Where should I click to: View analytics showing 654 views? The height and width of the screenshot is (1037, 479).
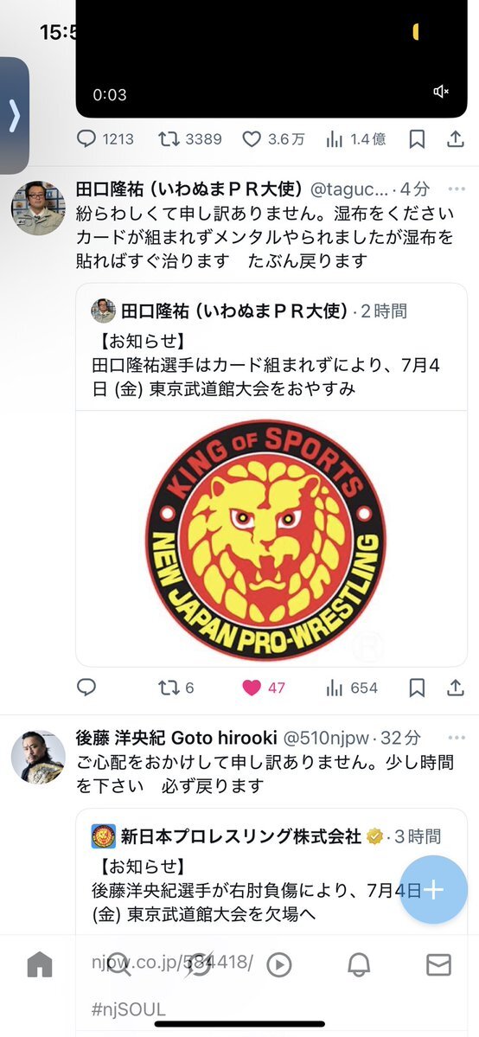(351, 688)
